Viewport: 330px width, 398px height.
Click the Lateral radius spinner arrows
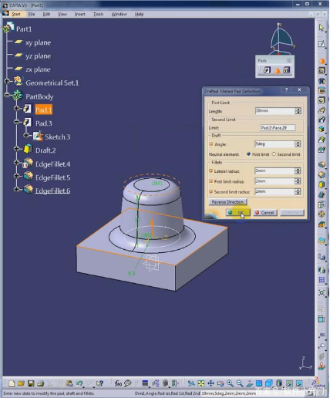point(298,170)
